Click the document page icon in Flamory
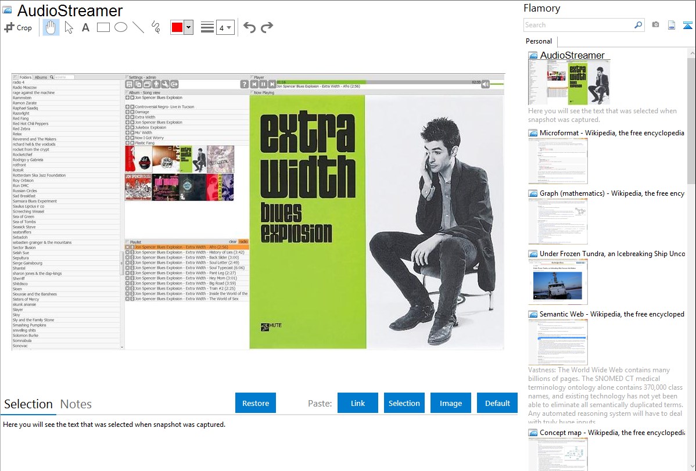696x471 pixels. [672, 25]
